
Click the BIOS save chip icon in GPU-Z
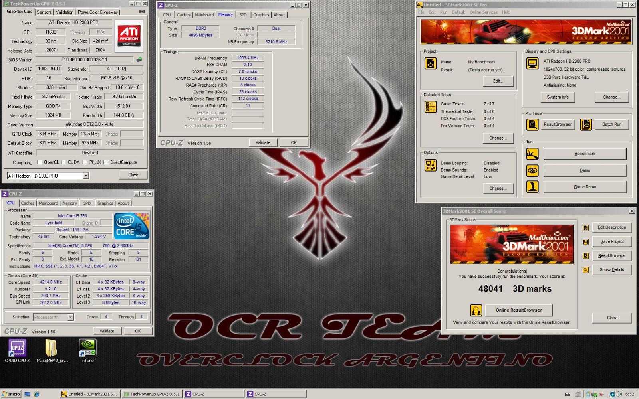pyautogui.click(x=139, y=59)
